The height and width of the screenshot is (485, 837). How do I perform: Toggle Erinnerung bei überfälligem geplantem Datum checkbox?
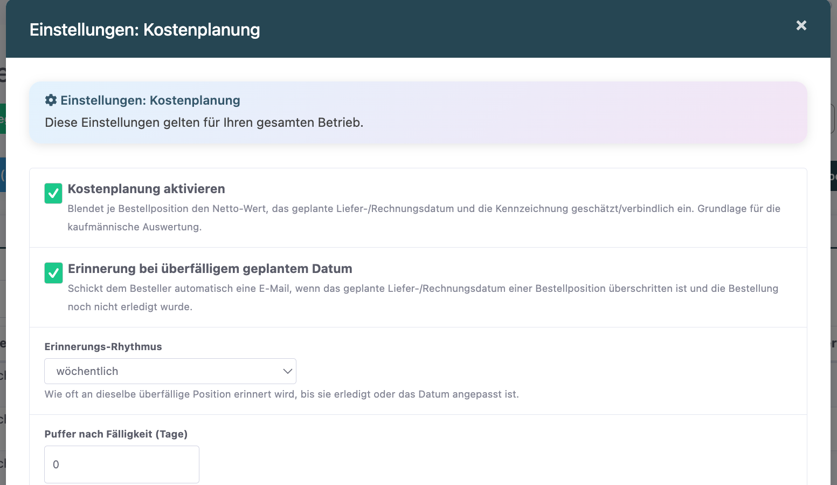click(53, 273)
